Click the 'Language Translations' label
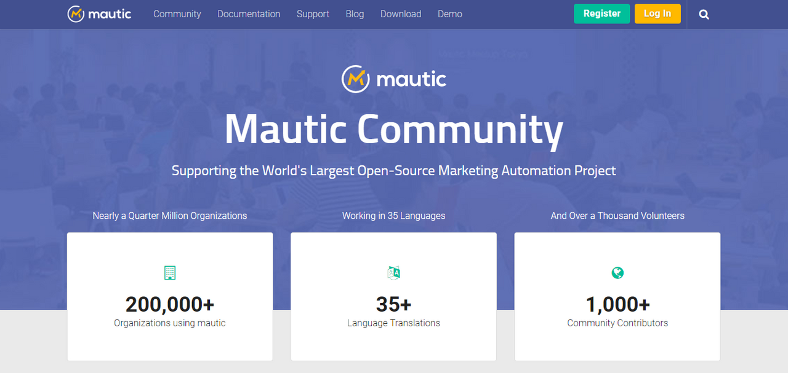 pyautogui.click(x=394, y=323)
